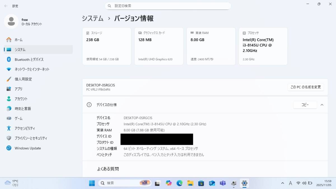Open Bluetooth とデバイス settings

[38, 59]
